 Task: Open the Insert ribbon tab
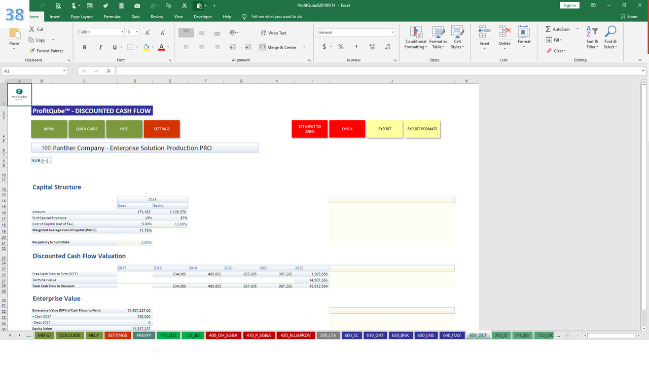55,17
